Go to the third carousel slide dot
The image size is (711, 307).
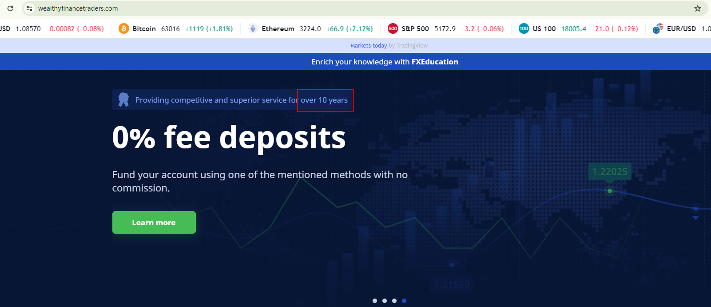tap(394, 301)
